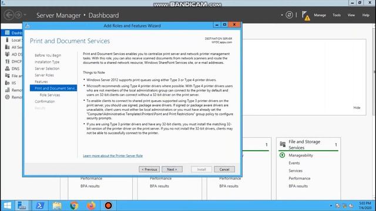Minimize the Add Roles and Features Wizard

217,25
